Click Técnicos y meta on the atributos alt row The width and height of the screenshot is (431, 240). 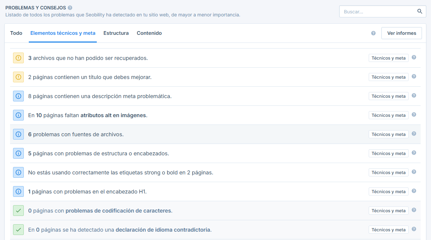(x=388, y=115)
